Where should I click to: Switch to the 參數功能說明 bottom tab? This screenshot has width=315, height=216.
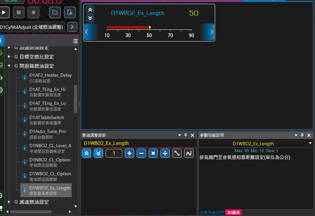pos(212,213)
